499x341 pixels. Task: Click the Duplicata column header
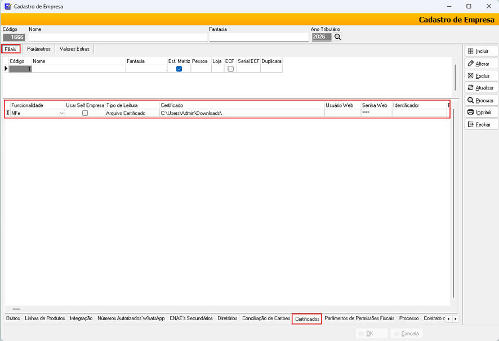[x=271, y=61]
